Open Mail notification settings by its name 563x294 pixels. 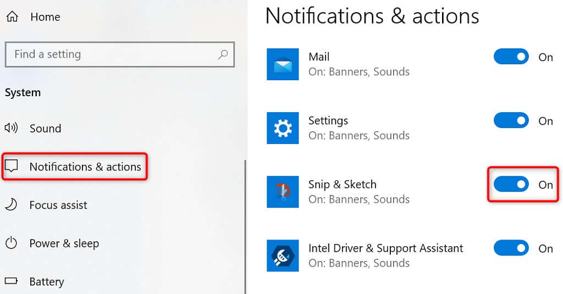319,57
